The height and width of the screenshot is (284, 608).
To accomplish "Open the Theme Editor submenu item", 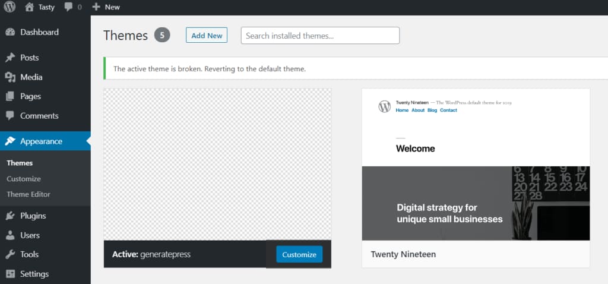I will (28, 194).
